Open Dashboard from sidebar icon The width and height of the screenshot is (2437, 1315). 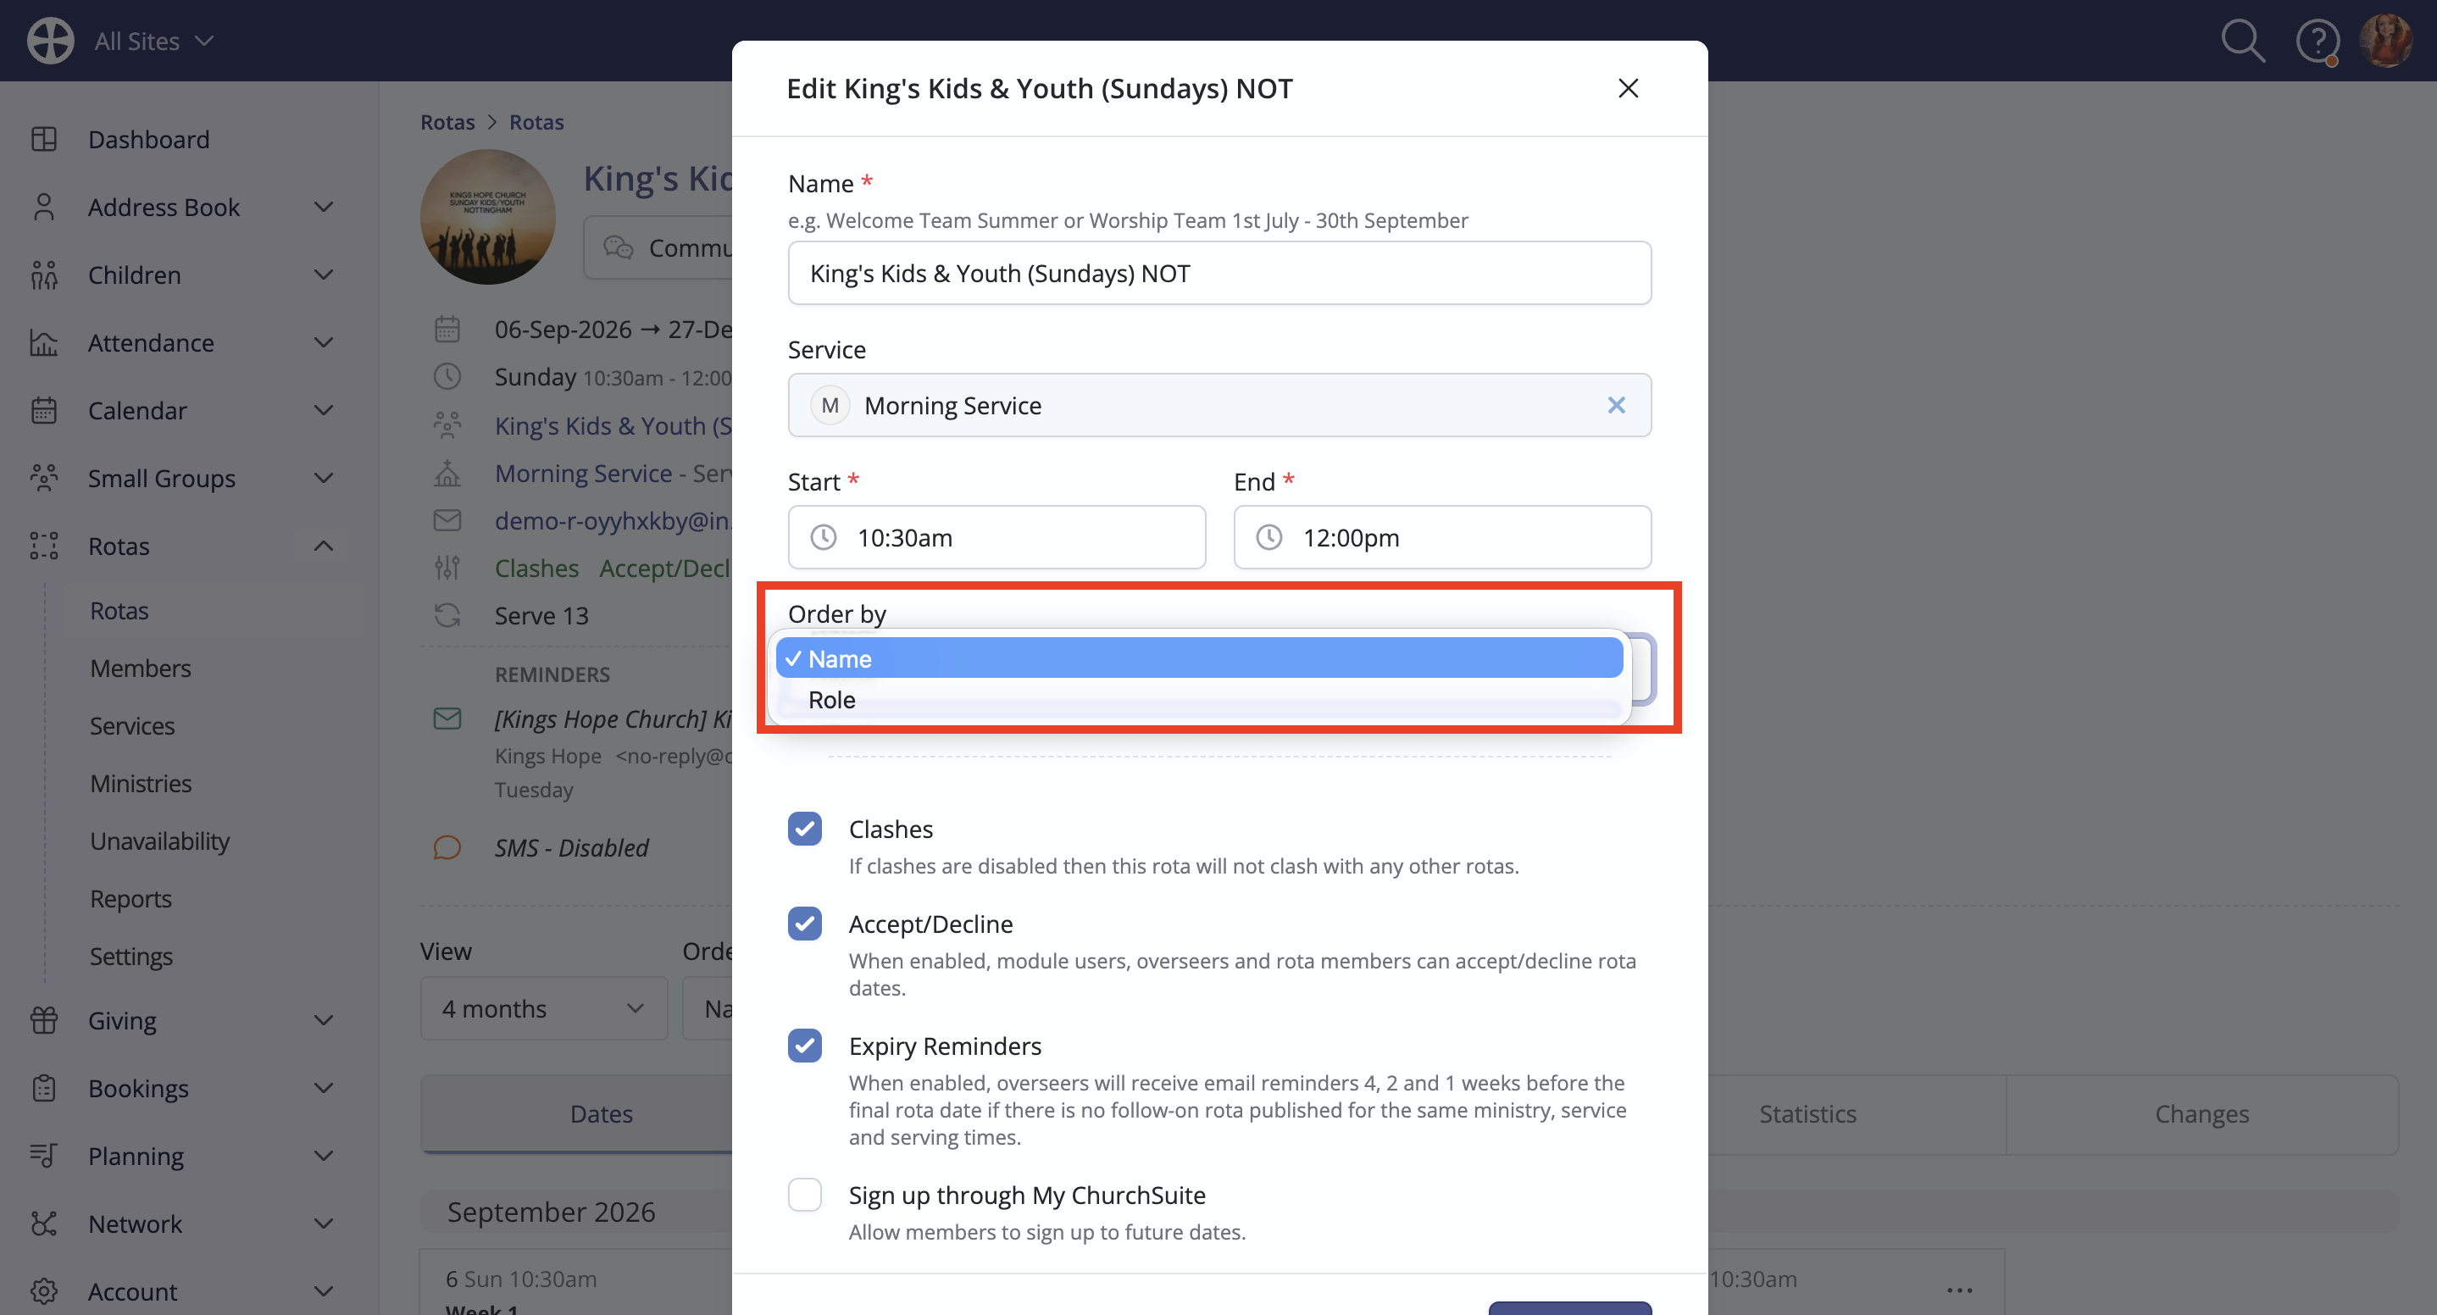44,139
